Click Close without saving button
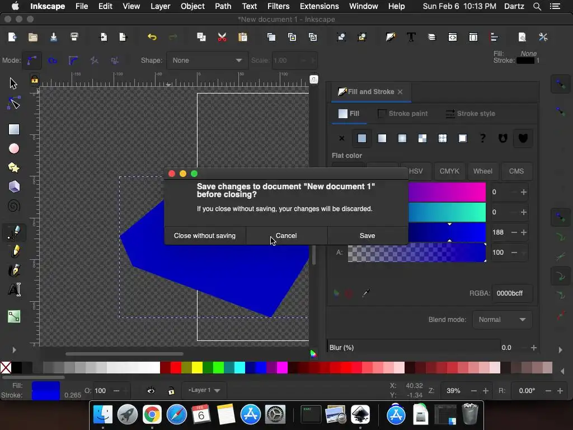Screen dimensions: 573x430 [205, 236]
